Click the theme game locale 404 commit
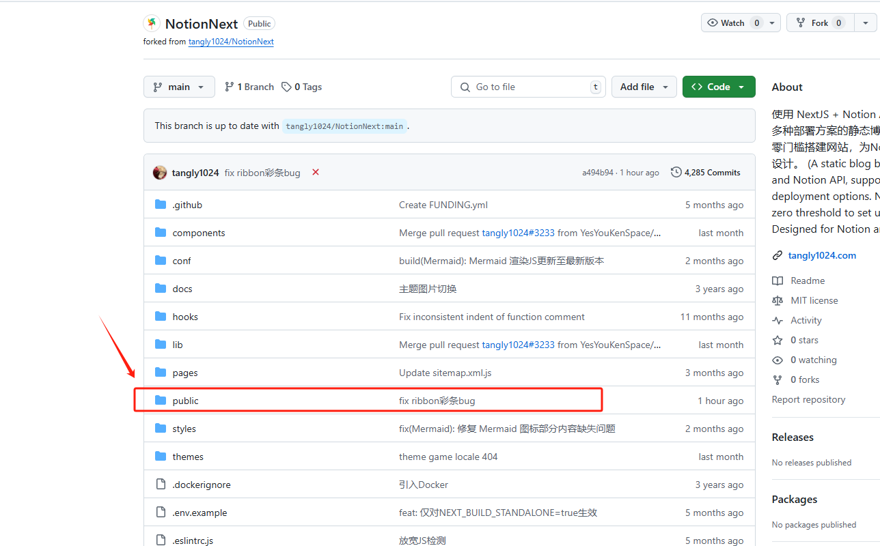 pos(448,457)
